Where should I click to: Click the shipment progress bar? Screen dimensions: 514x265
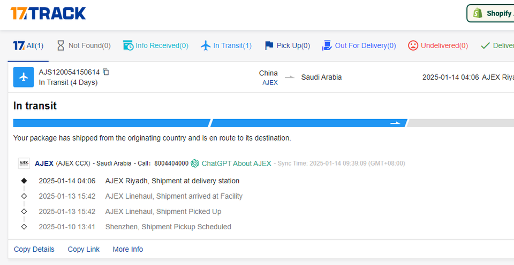257,123
